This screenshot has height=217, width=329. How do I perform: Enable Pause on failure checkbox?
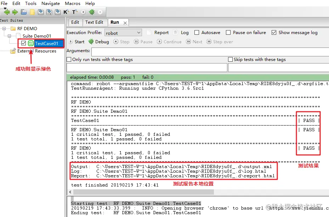pyautogui.click(x=228, y=32)
